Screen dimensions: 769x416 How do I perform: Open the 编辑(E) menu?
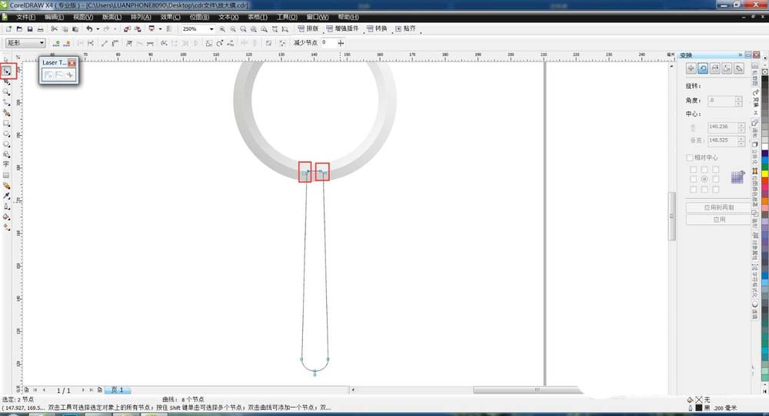pyautogui.click(x=54, y=17)
